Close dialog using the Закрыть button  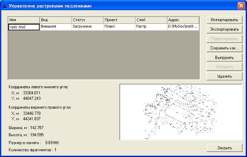(224, 148)
